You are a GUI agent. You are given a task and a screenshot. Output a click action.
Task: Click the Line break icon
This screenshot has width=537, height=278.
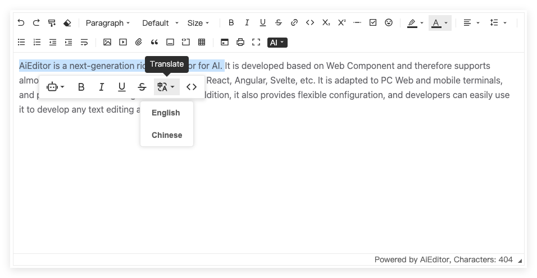click(84, 43)
